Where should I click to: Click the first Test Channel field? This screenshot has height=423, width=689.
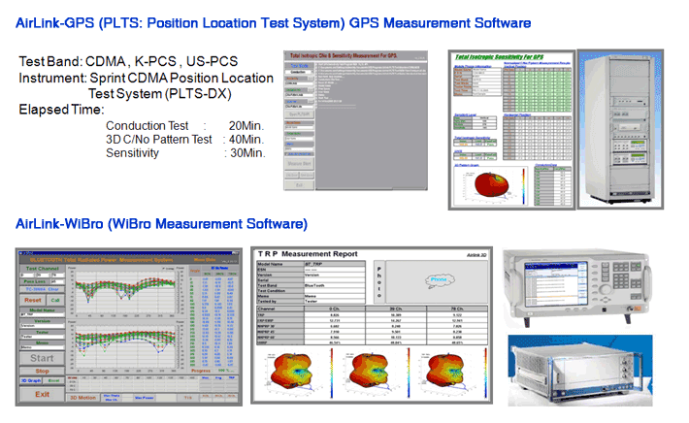coord(27,275)
